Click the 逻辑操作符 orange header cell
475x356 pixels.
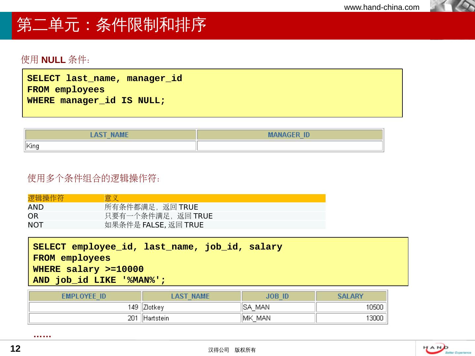point(65,198)
